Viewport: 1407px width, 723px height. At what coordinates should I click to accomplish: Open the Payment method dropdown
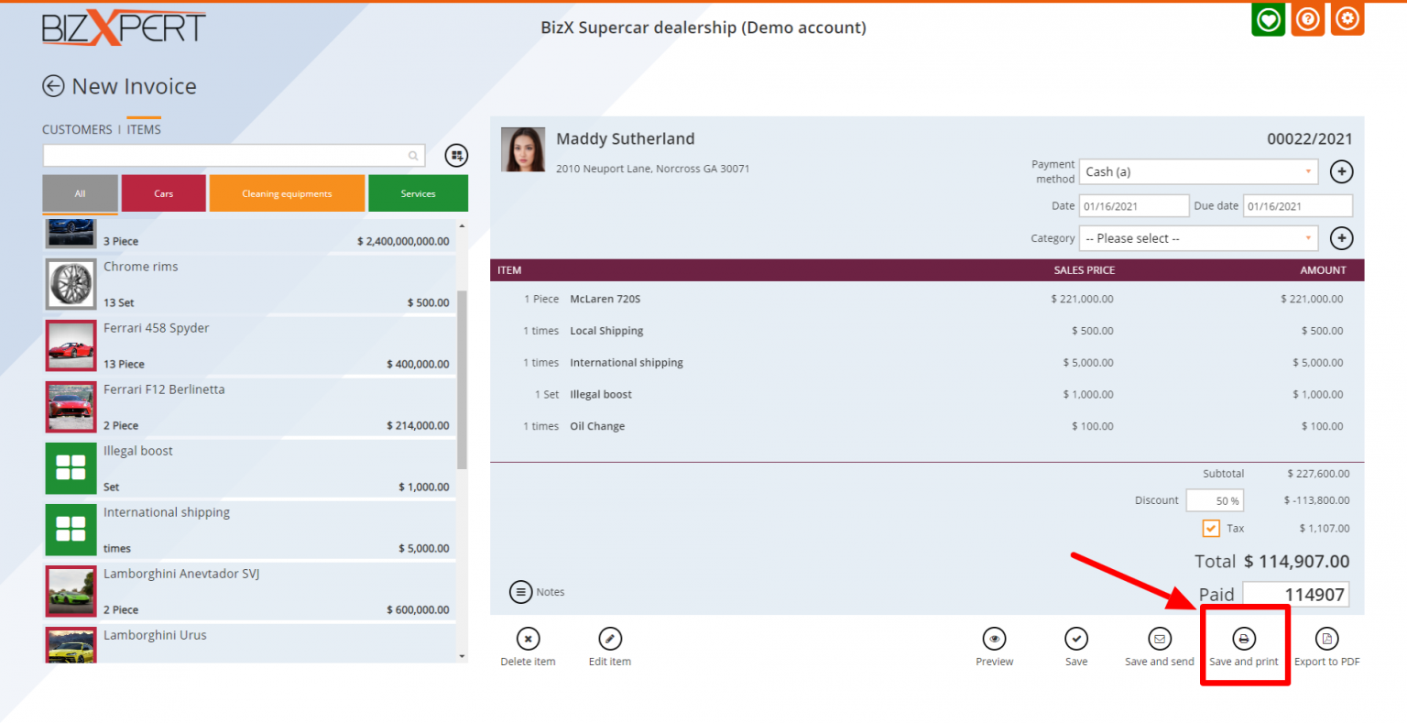(x=1198, y=172)
